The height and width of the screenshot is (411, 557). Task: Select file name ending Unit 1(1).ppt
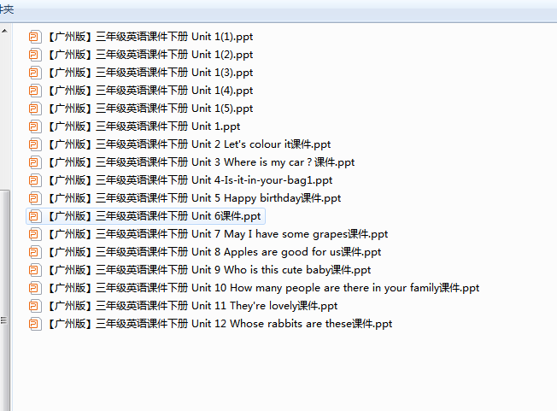[x=150, y=37]
